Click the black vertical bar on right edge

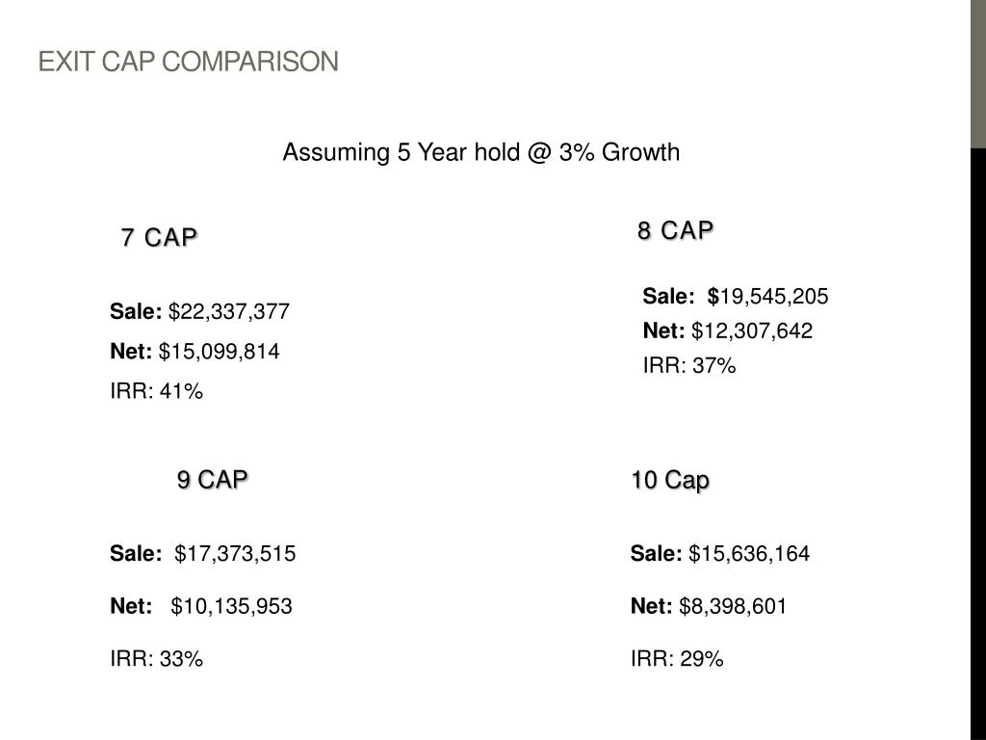point(977,443)
